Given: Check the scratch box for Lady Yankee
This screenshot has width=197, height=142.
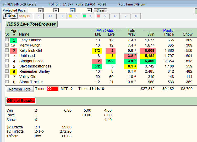Looking at the screenshot, I should [x=7, y=40].
